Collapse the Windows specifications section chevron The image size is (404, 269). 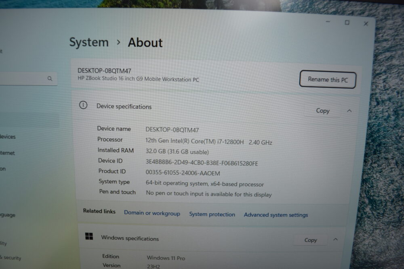(335, 240)
